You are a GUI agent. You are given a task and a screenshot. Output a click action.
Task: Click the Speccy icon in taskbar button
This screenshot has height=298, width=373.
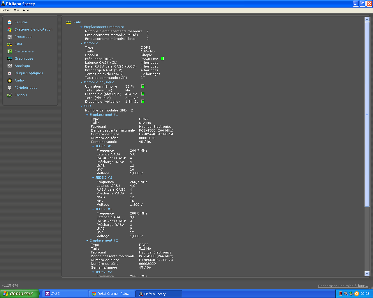point(141,294)
